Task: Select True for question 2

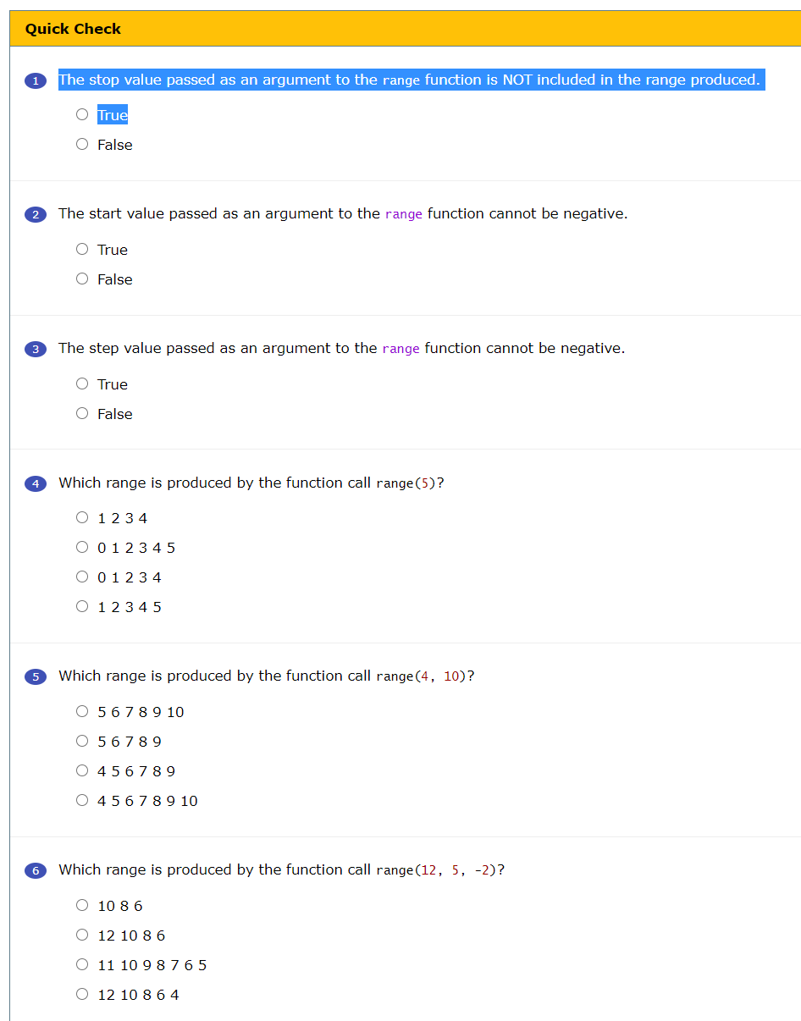Action: click(81, 249)
